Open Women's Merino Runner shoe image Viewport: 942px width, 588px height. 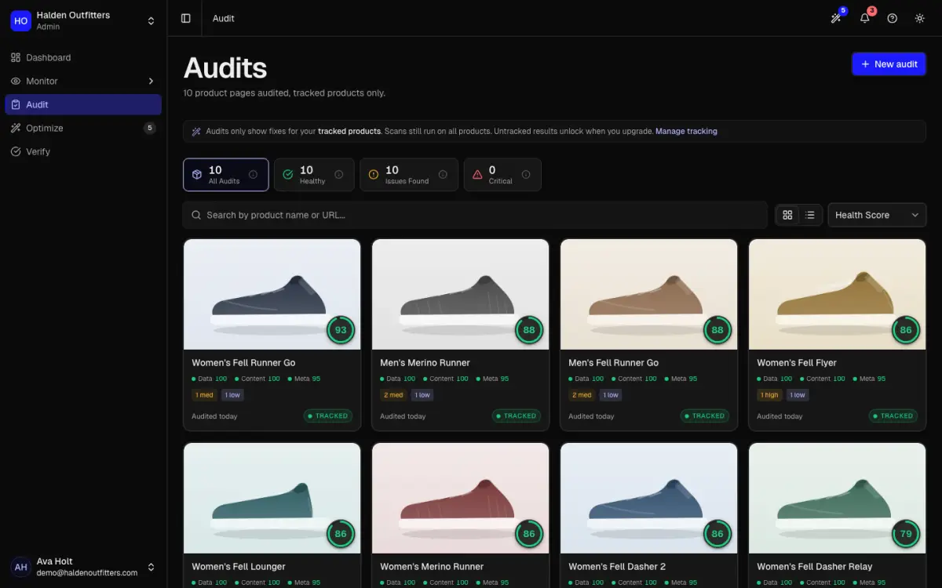point(461,498)
